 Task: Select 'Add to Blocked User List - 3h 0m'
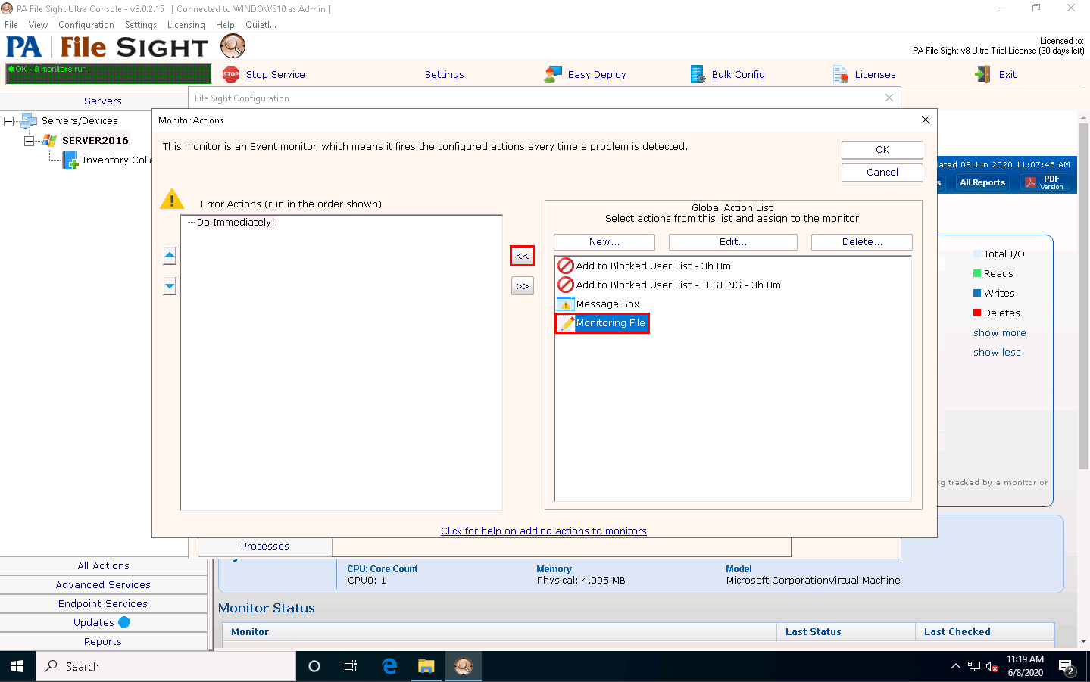pyautogui.click(x=653, y=266)
